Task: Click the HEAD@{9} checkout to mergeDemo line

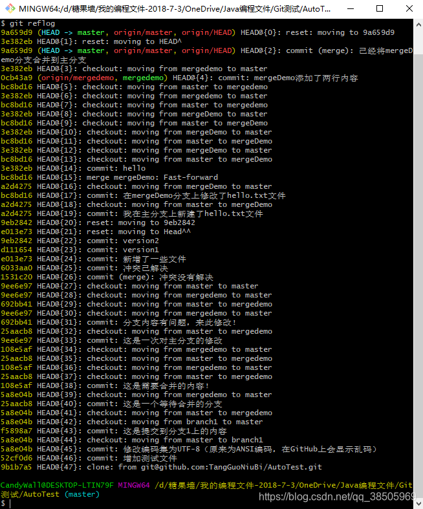Action: pyautogui.click(x=134, y=123)
